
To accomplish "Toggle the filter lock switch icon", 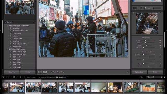I will click(x=165, y=77).
